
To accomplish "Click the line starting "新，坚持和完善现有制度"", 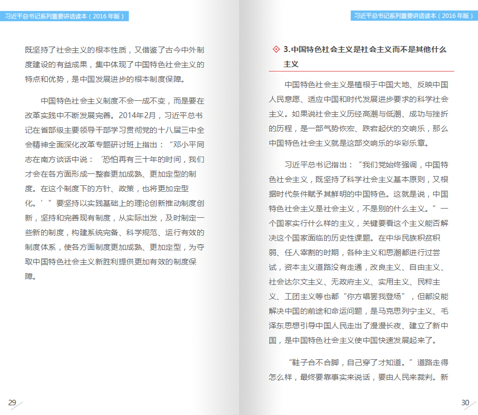I will point(115,218).
